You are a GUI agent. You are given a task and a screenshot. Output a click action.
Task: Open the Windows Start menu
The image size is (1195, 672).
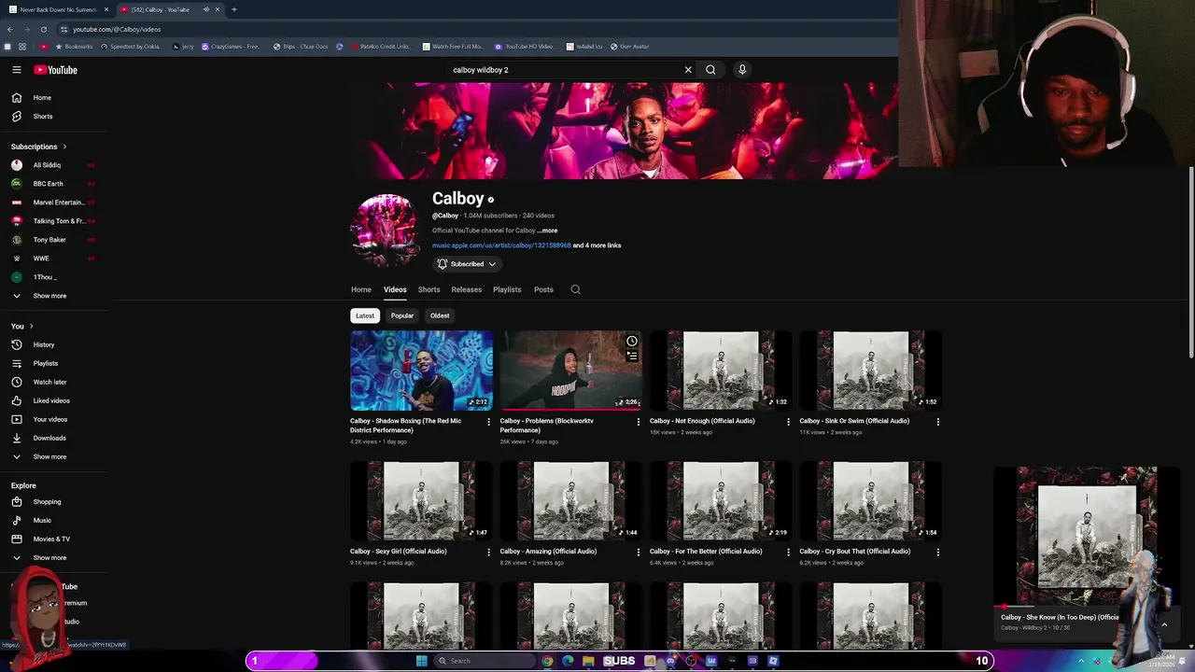click(x=421, y=661)
